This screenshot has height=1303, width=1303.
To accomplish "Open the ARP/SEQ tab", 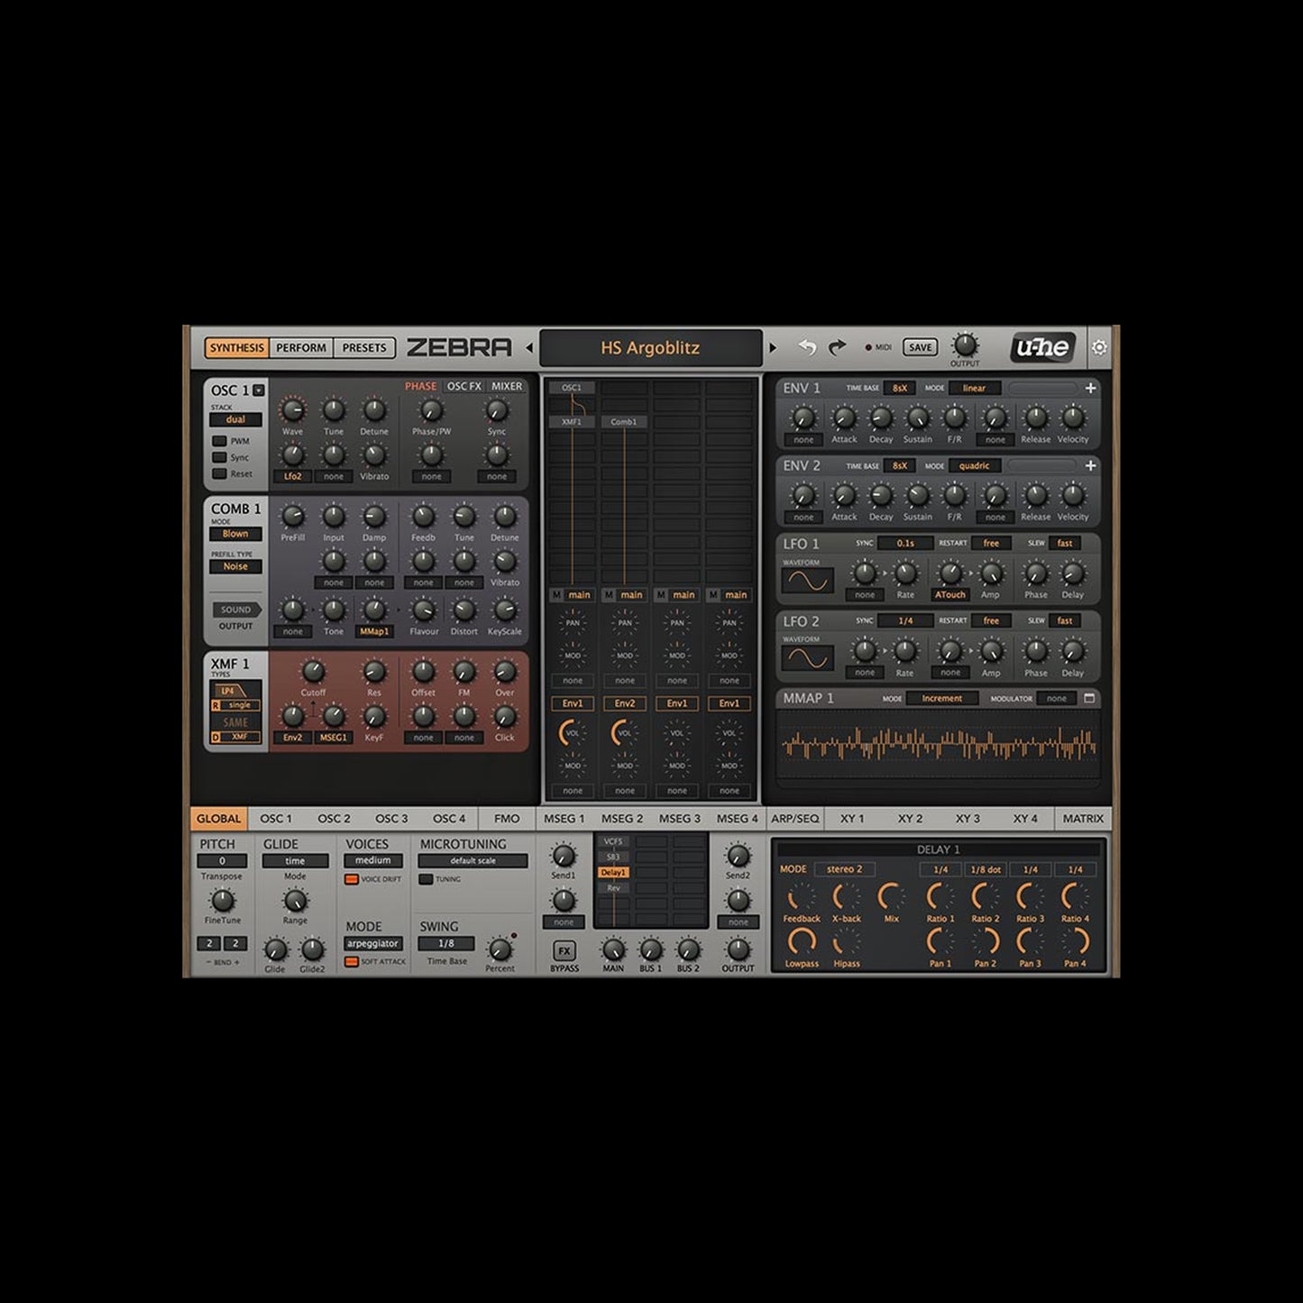I will (x=795, y=819).
